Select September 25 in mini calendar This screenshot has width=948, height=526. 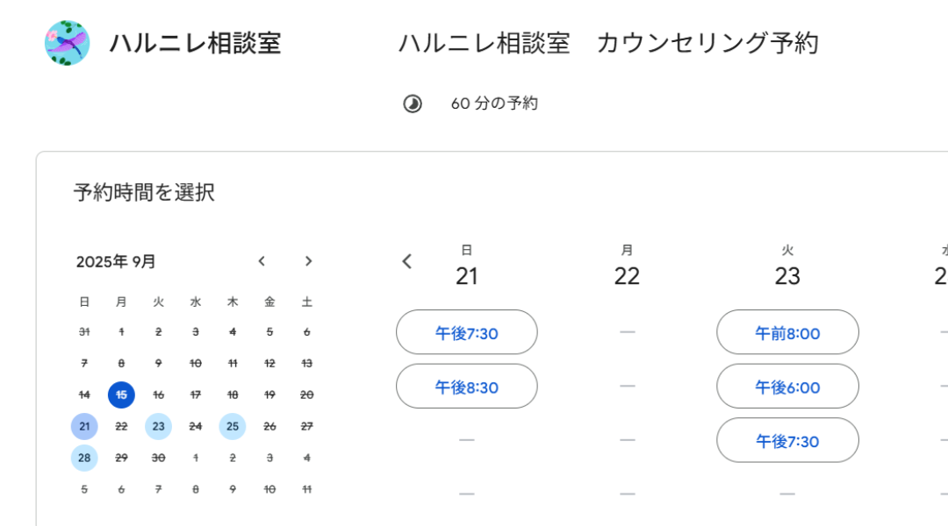[233, 427]
